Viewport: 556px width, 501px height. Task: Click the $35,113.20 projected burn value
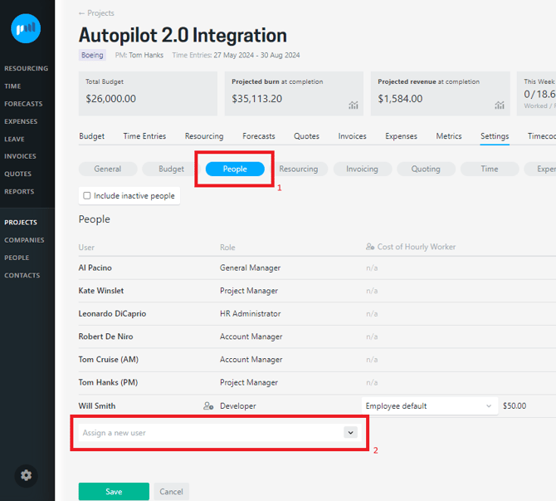(257, 99)
